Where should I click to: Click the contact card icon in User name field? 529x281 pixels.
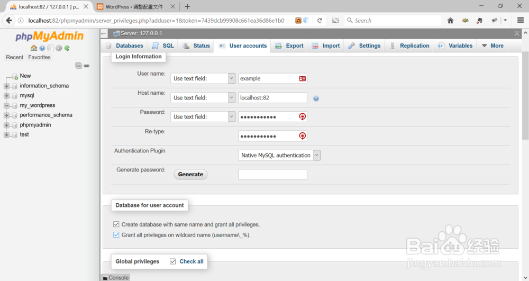[302, 79]
